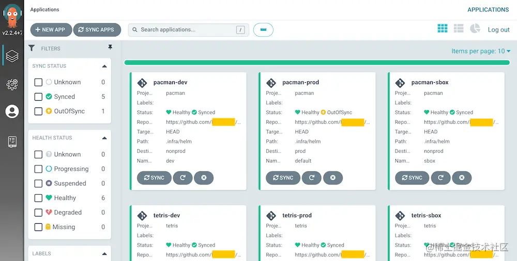The image size is (517, 261).
Task: Check the Missing filter checkbox
Action: pyautogui.click(x=38, y=227)
